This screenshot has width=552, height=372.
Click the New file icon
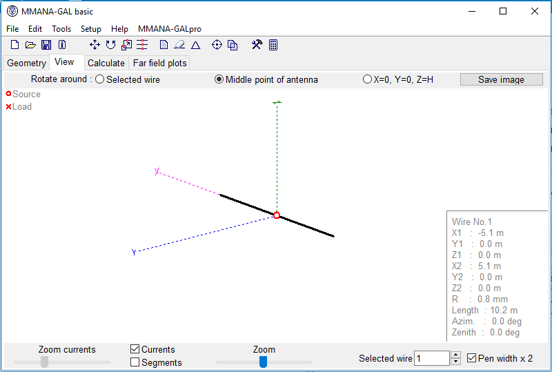pos(14,45)
